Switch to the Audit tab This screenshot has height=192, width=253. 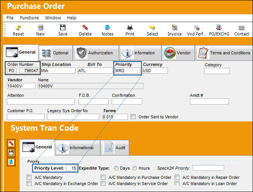(x=114, y=148)
